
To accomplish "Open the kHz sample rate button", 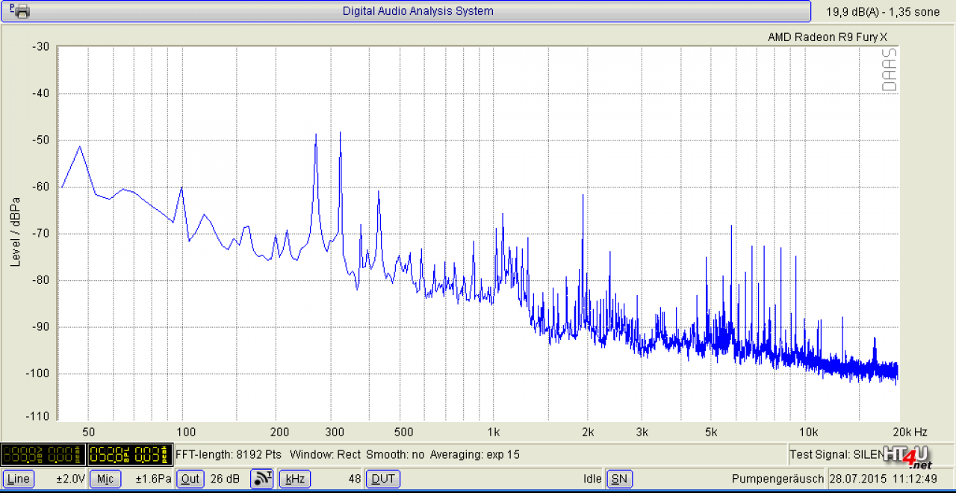I will coord(294,479).
